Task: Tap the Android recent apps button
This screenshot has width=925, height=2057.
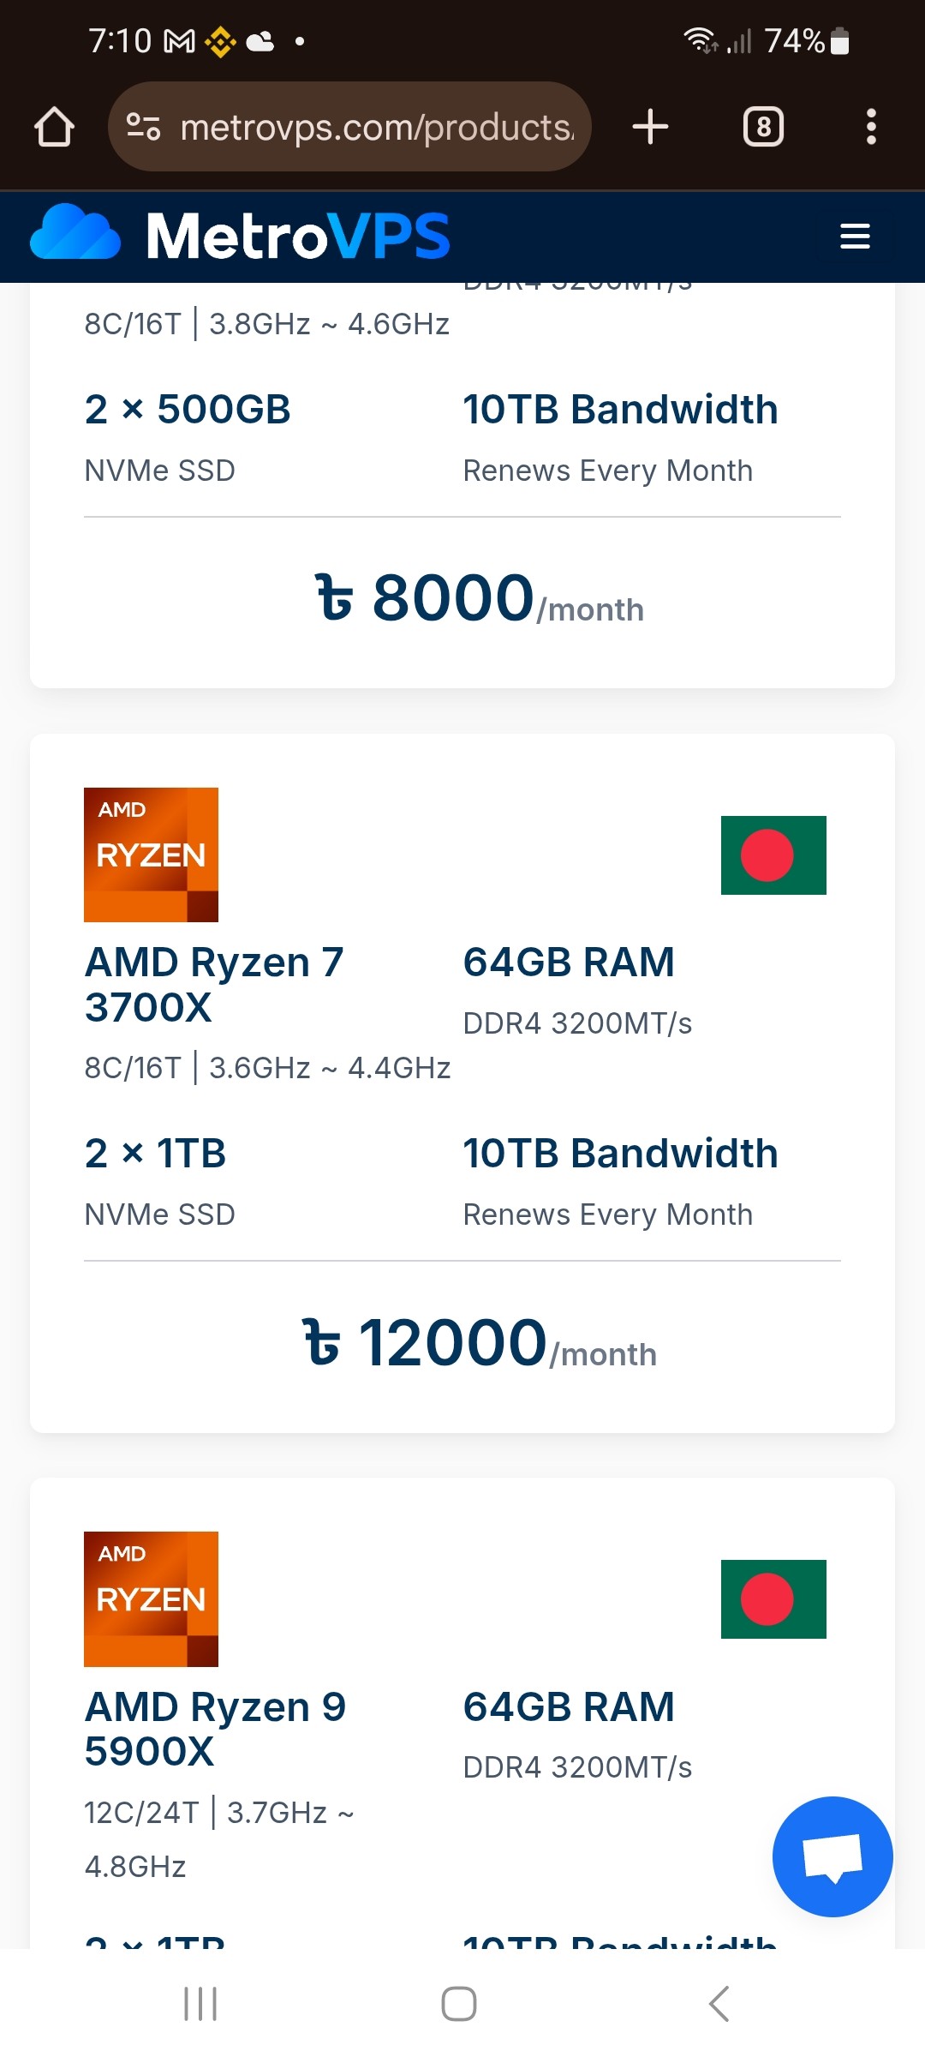Action: (200, 2004)
